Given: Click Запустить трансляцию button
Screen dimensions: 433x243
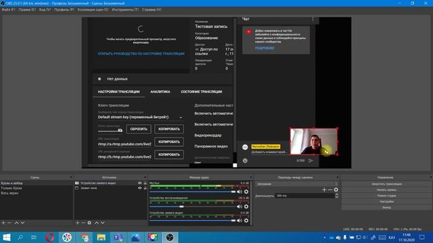Looking at the screenshot, I should pos(386,184).
